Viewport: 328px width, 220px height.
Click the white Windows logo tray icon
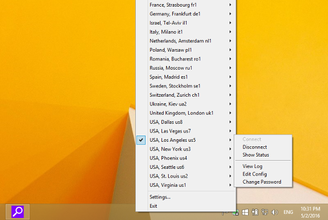245,212
